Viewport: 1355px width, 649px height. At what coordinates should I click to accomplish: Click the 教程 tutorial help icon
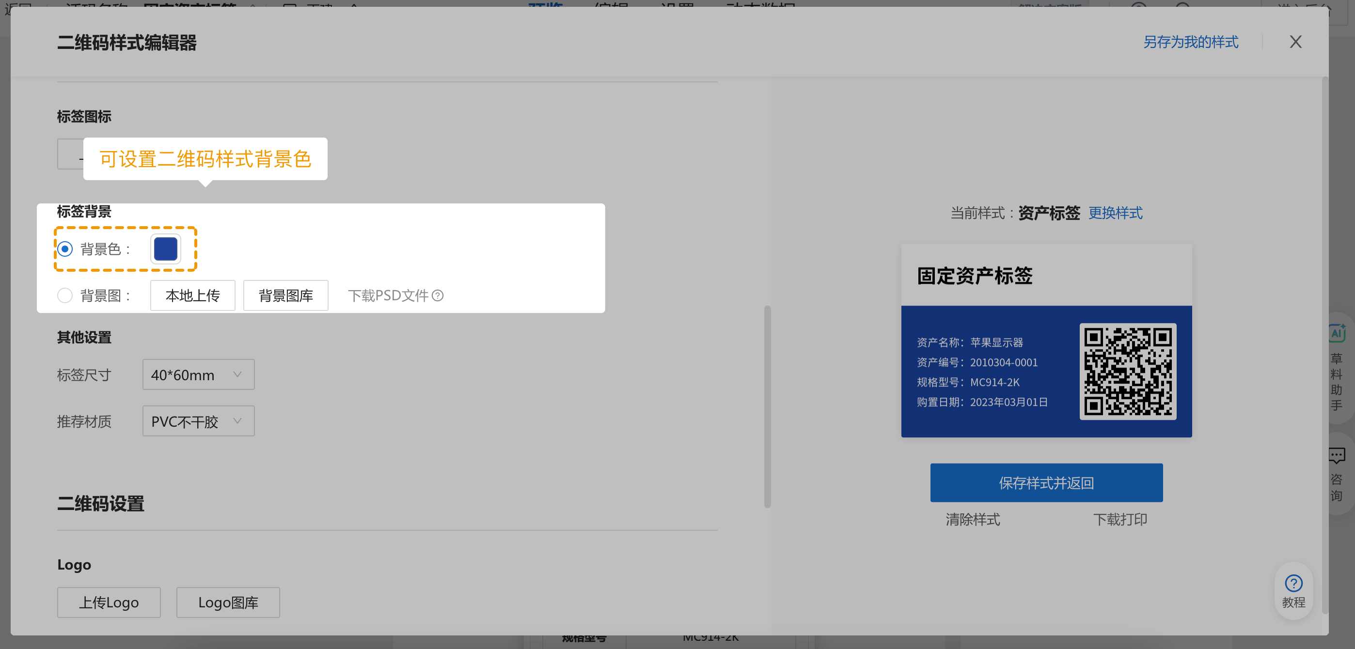click(1293, 583)
